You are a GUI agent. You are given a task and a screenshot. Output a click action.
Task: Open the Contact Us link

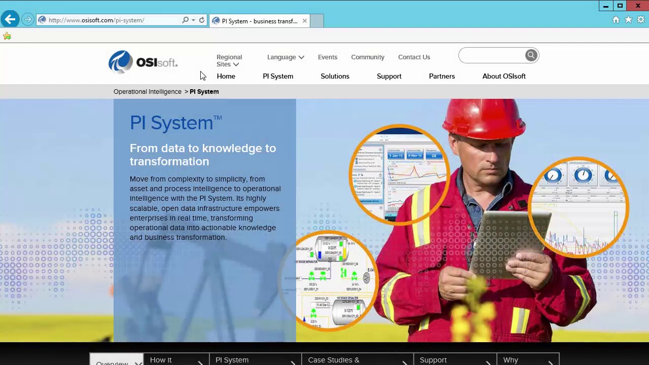(x=414, y=57)
